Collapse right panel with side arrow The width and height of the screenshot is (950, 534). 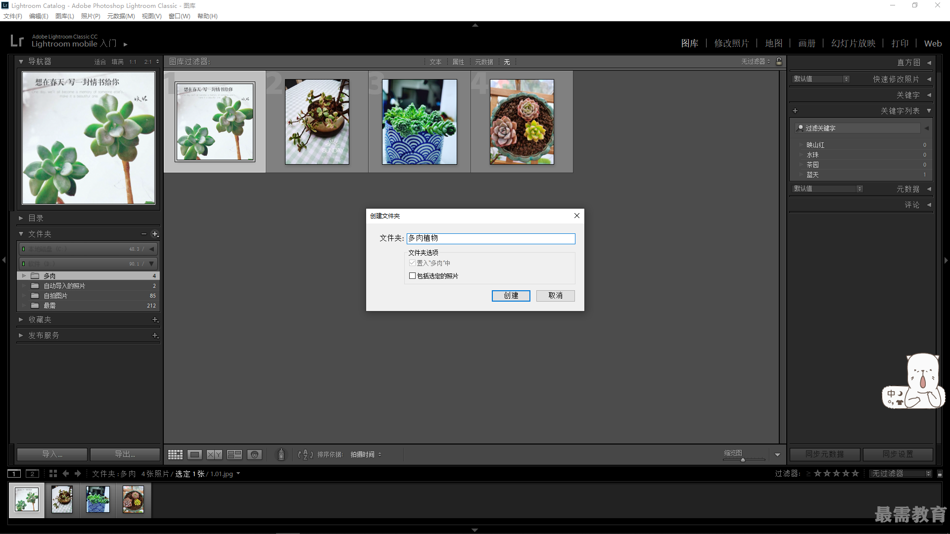[946, 260]
